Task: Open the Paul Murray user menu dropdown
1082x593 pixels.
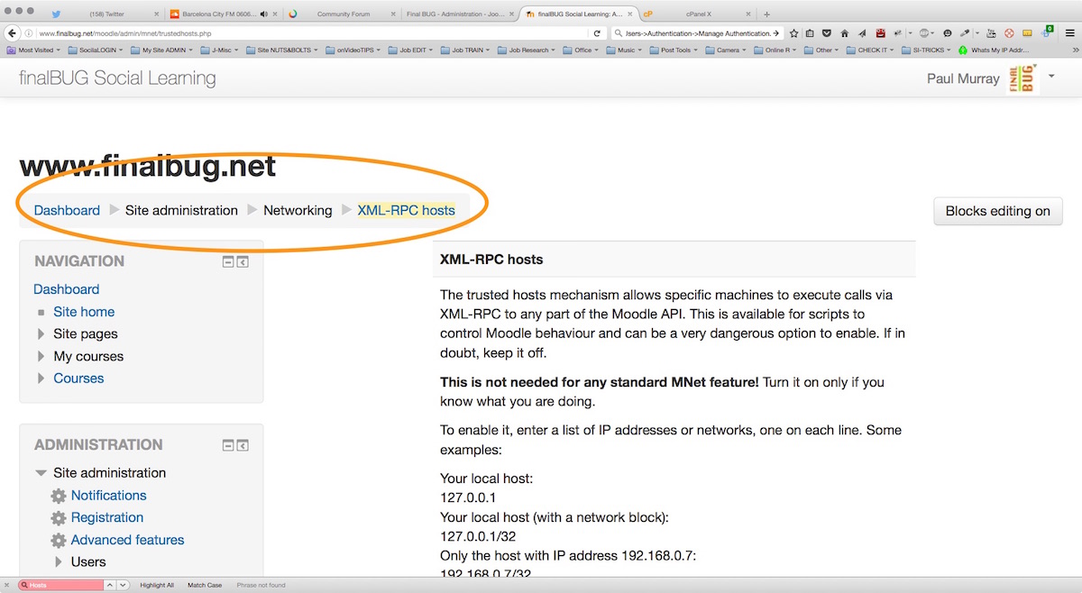Action: click(1050, 78)
